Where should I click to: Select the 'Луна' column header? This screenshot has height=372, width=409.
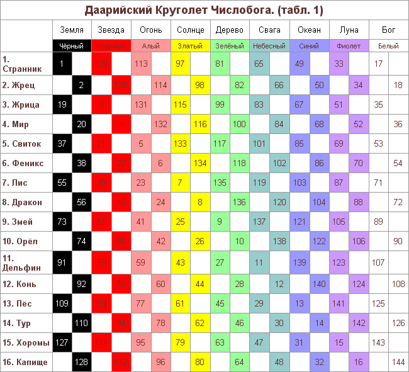349,30
